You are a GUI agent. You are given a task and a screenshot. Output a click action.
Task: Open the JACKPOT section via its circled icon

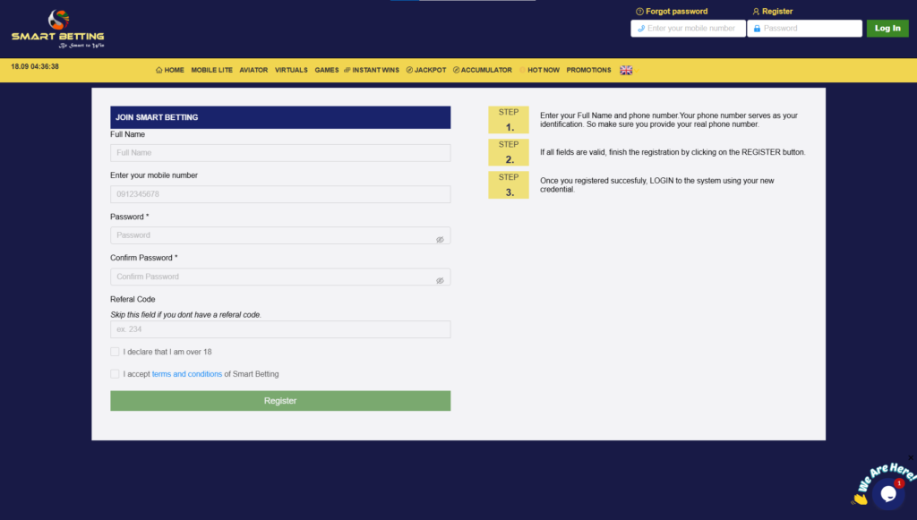click(x=408, y=69)
